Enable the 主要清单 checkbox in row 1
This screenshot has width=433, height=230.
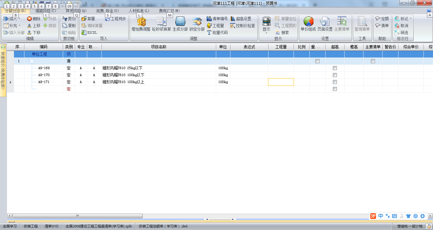[x=372, y=61]
